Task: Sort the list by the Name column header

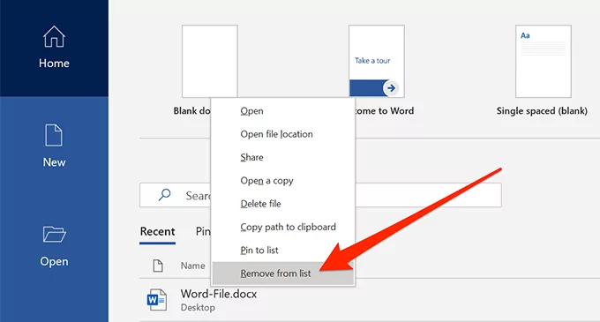Action: pyautogui.click(x=193, y=266)
